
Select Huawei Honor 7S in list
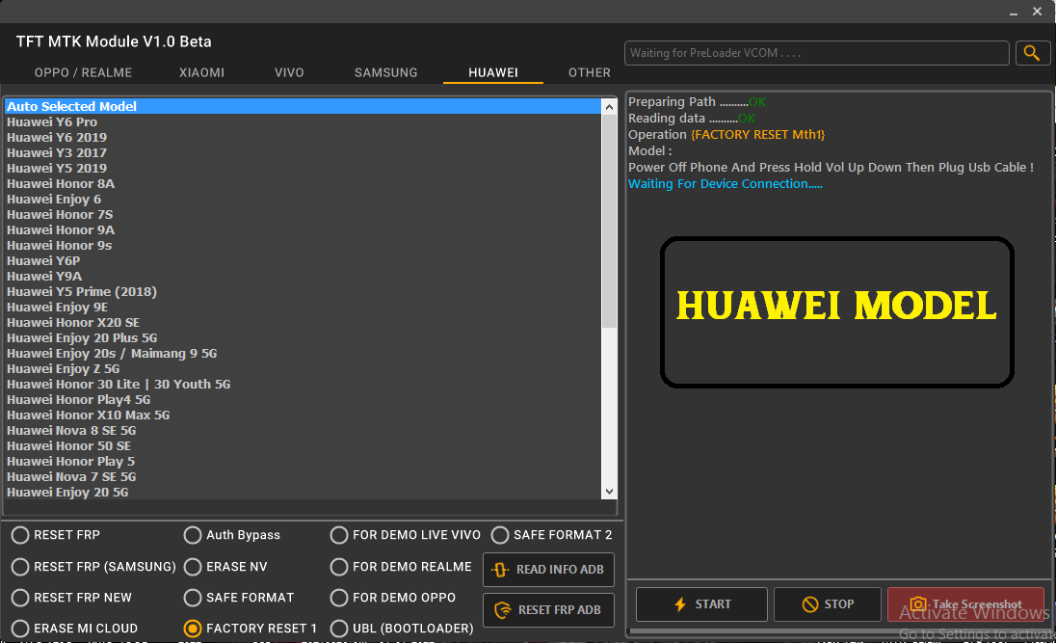[303, 215]
